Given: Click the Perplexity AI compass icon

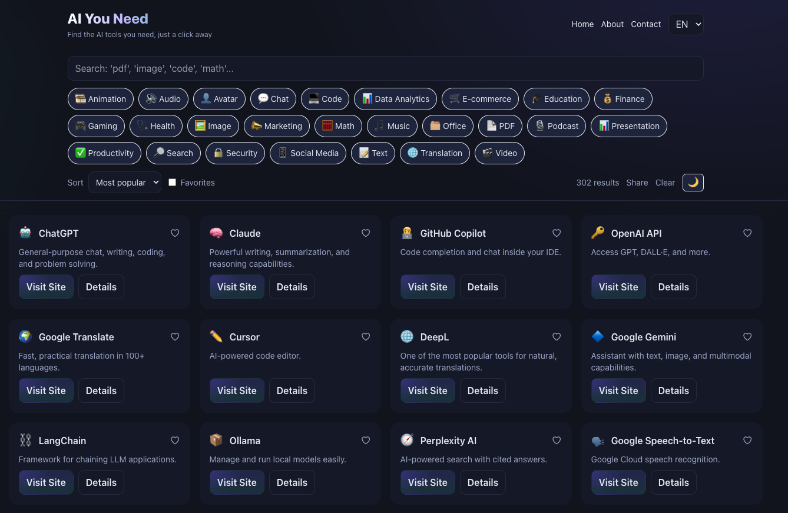Looking at the screenshot, I should (x=407, y=440).
